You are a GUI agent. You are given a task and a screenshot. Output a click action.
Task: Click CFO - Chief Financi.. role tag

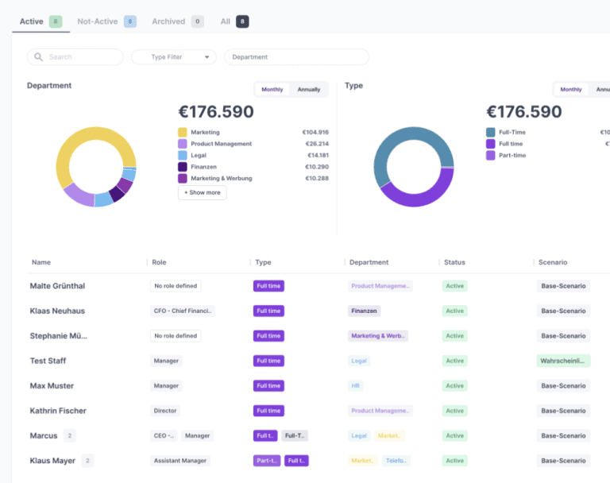tap(183, 311)
